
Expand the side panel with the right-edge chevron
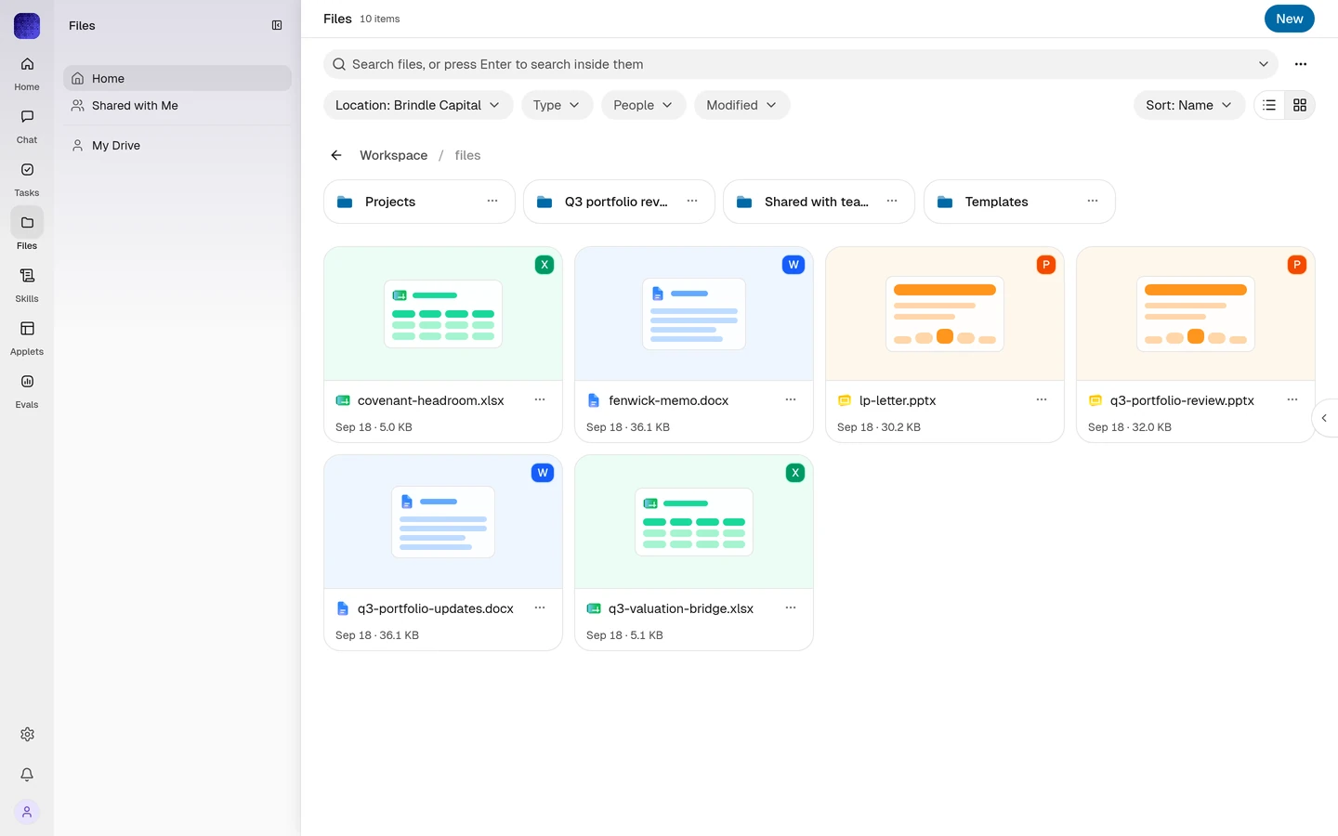click(1324, 418)
